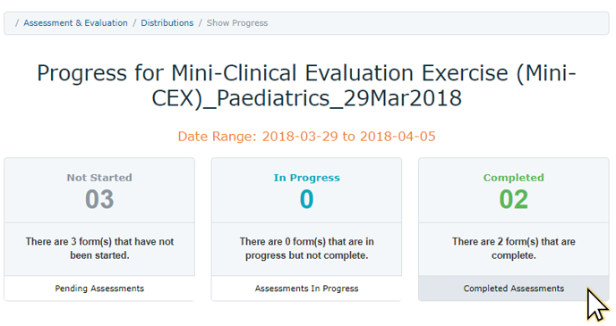Select the Show Progress breadcrumb item

[x=237, y=23]
